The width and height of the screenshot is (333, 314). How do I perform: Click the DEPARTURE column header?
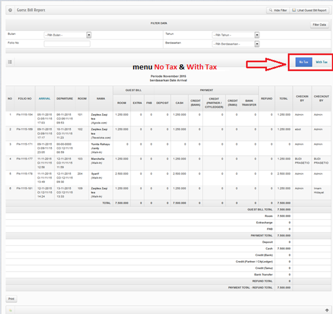[64, 99]
